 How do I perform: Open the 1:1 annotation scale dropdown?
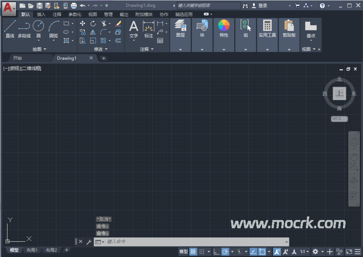305,252
